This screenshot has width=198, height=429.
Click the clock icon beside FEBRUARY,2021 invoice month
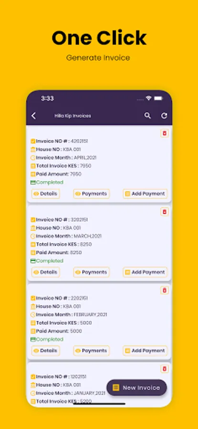[x=33, y=315]
